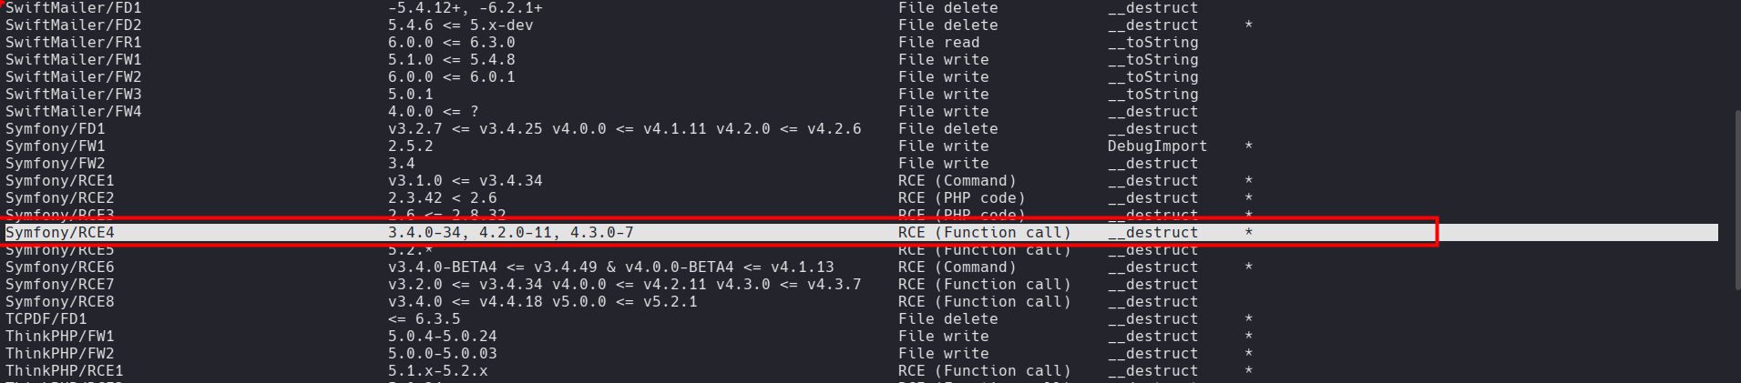Click the TCPDF/FD1 entry name
Viewport: 1741px width, 383px height.
click(x=46, y=319)
